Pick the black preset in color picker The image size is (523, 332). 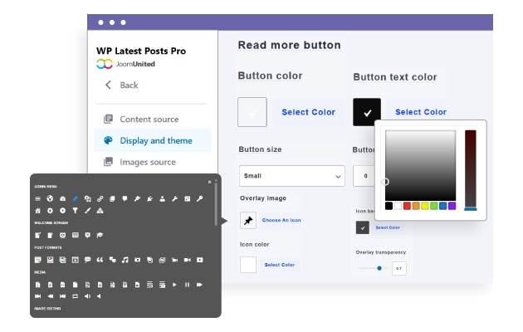(389, 206)
